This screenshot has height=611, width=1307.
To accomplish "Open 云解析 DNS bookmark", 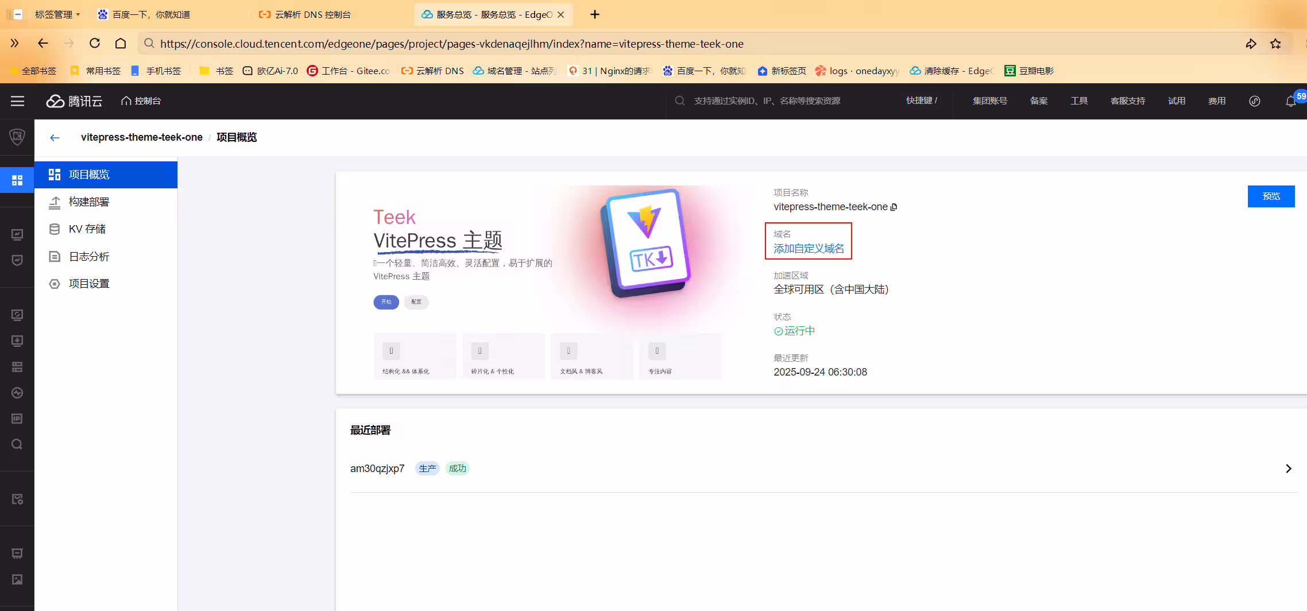I will pyautogui.click(x=433, y=71).
